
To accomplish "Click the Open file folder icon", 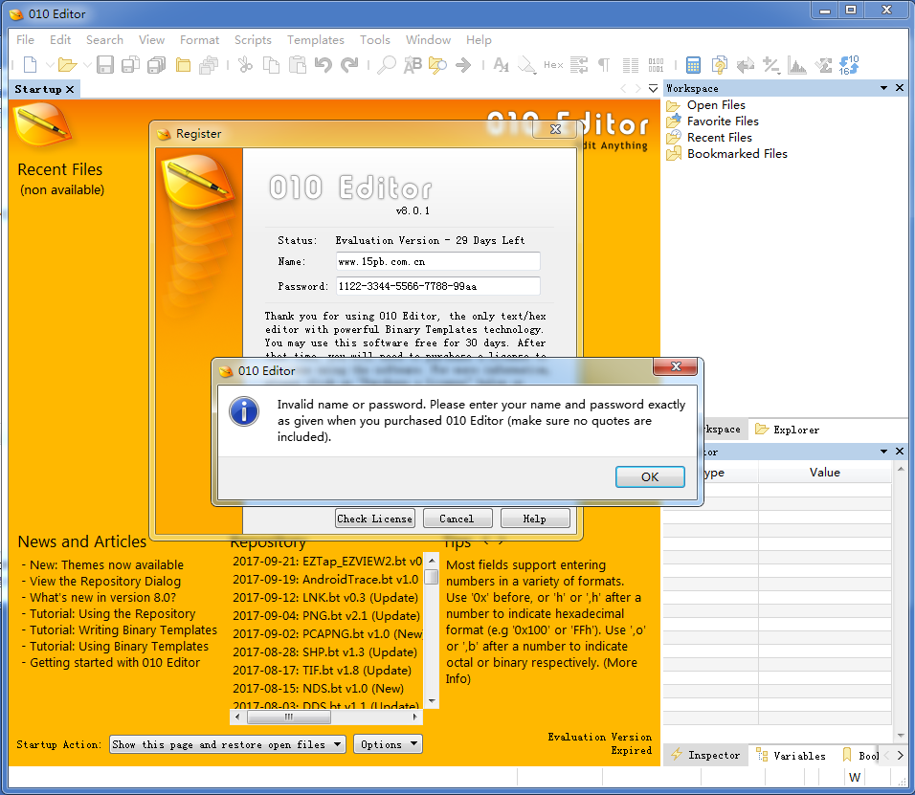I will point(68,65).
